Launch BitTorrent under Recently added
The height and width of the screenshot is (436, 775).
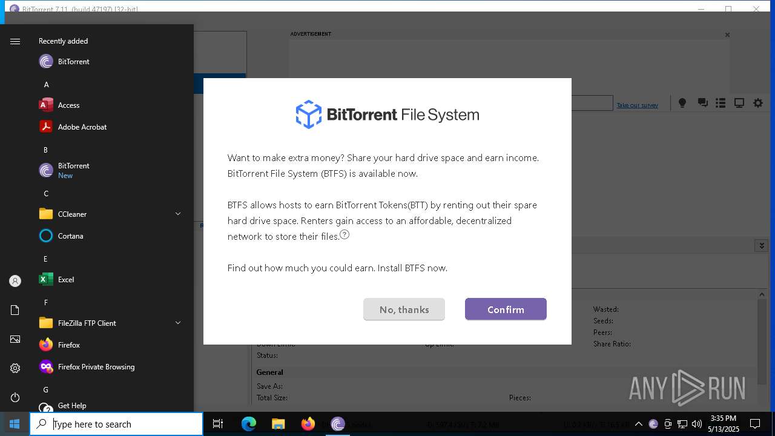pos(112,61)
